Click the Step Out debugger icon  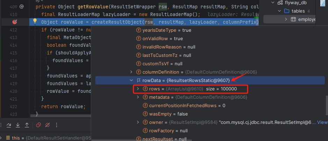click(27, 125)
